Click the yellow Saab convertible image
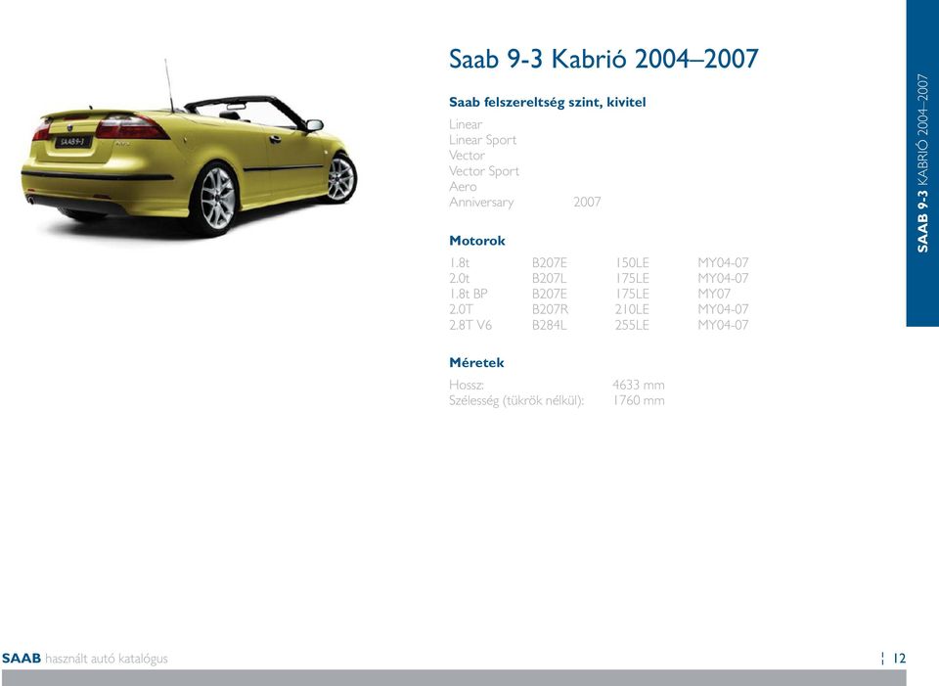The height and width of the screenshot is (686, 939). click(x=189, y=150)
